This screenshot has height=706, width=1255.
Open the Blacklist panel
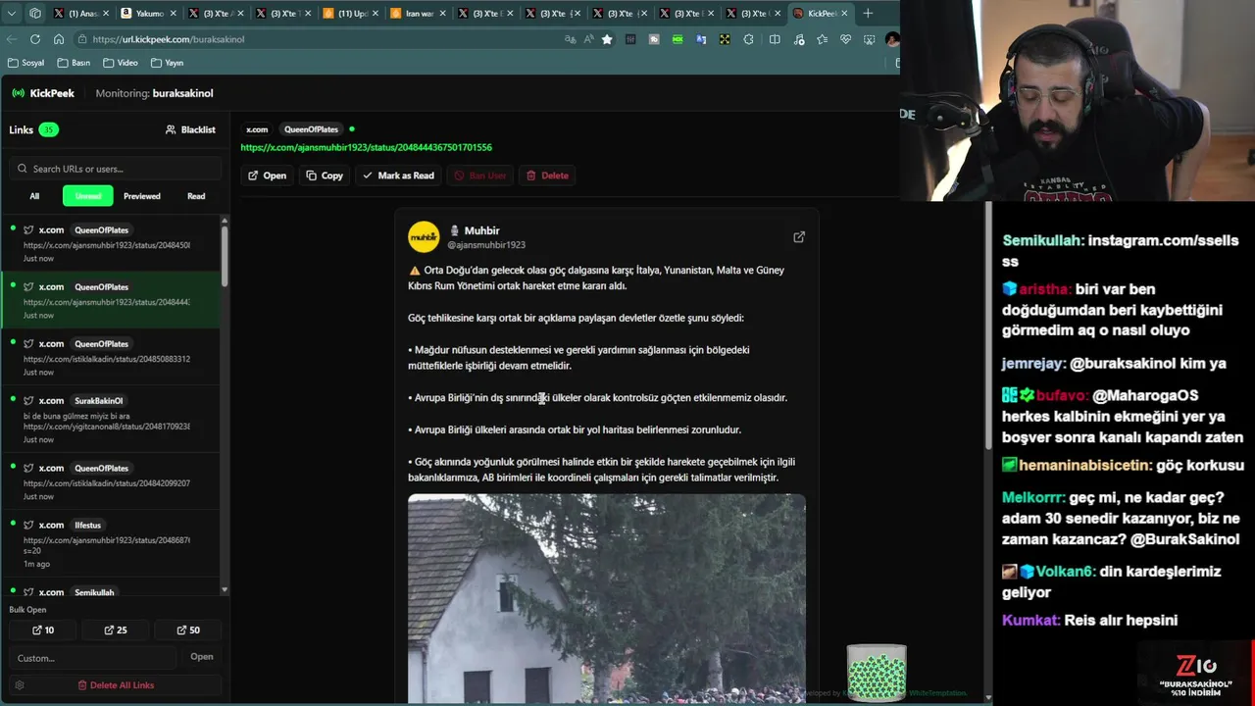[190, 129]
